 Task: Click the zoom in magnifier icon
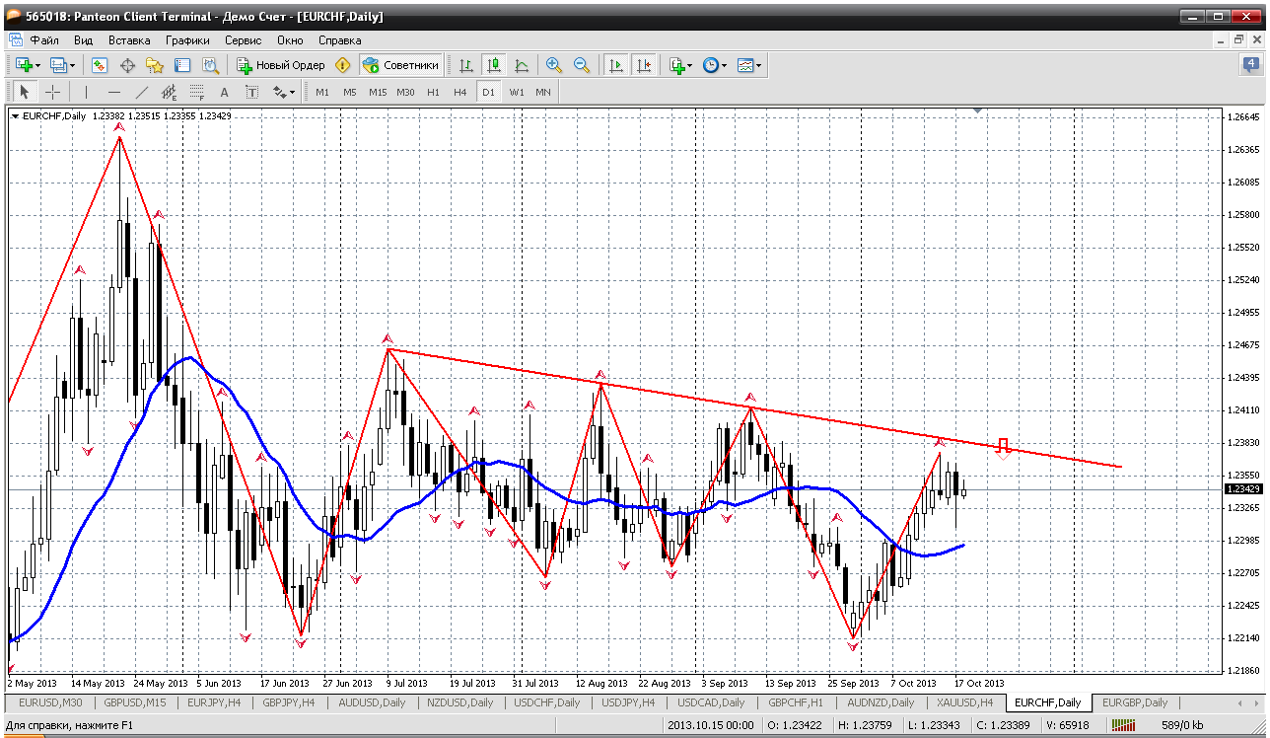554,65
